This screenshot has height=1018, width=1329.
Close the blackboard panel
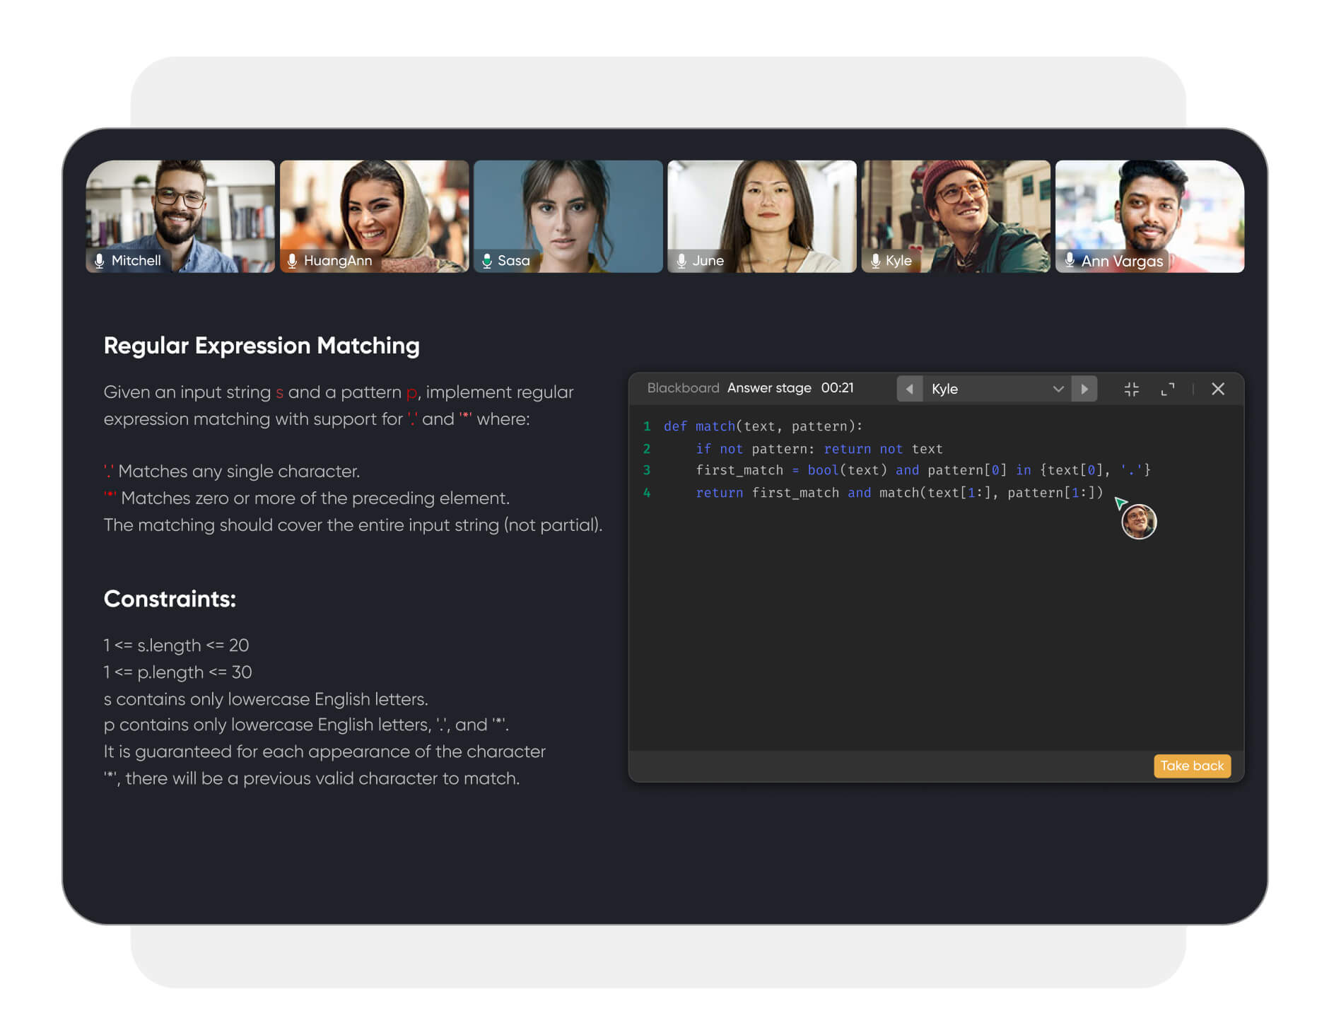pyautogui.click(x=1217, y=389)
